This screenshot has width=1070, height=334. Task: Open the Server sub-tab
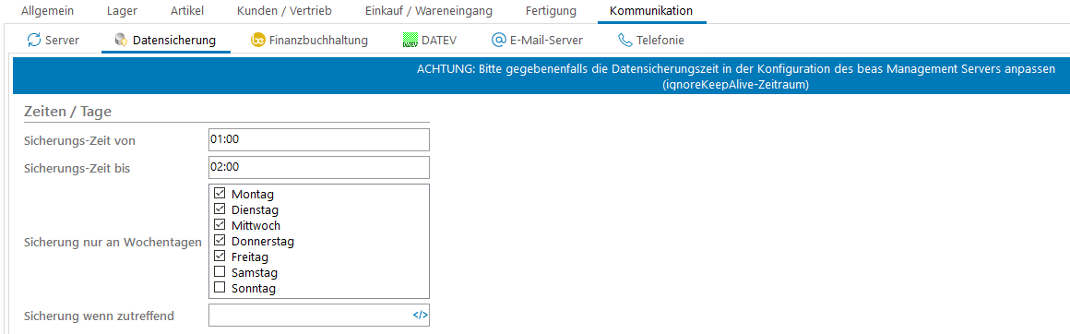tap(53, 41)
